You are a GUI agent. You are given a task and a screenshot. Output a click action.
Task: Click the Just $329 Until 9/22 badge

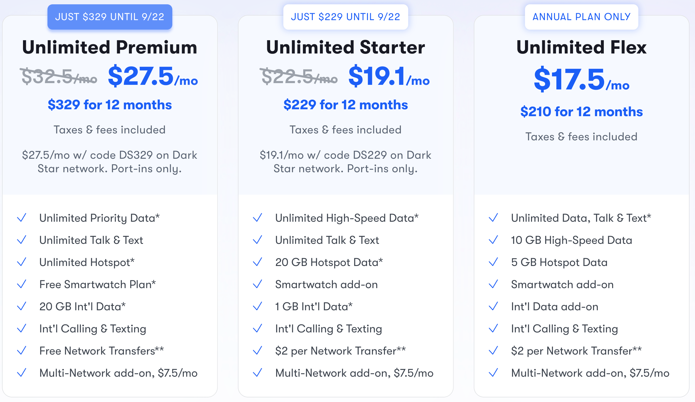coord(110,17)
